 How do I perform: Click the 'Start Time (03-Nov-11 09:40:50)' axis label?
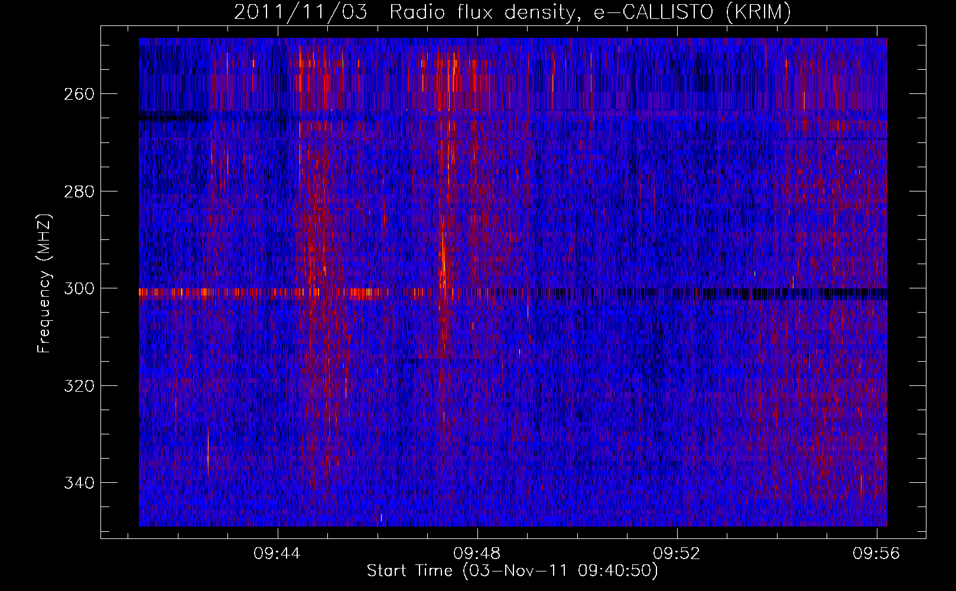point(512,571)
